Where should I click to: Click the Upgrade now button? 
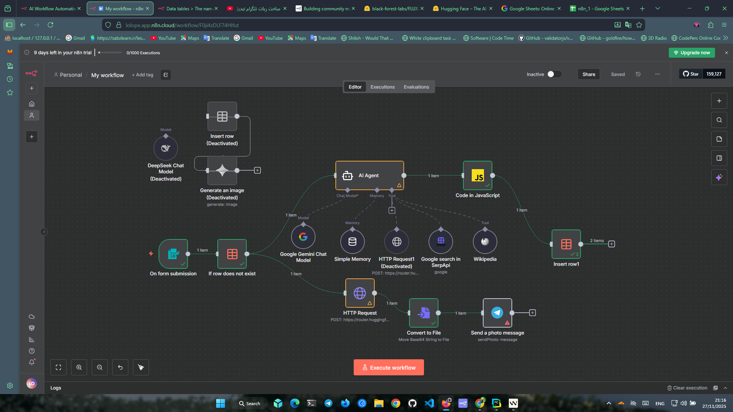click(691, 53)
